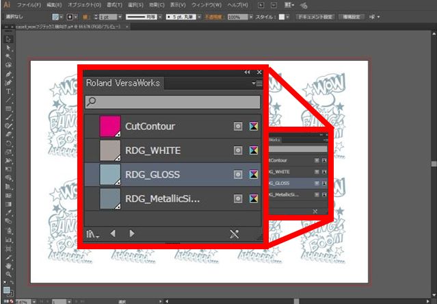Viewport: 437px width, 304px height.
Task: Pick the Paintbrush tool
Action: tap(8, 117)
